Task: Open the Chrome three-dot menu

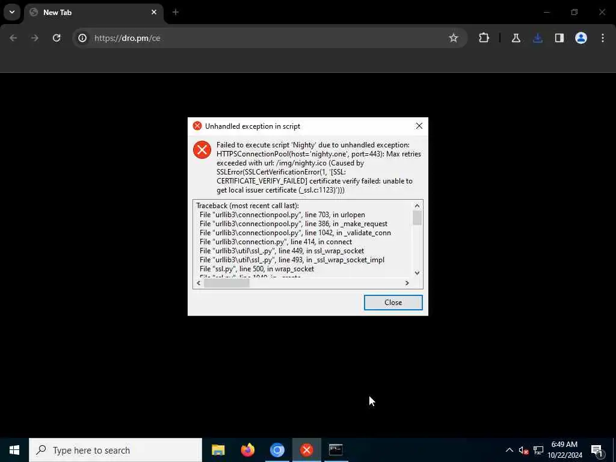Action: [603, 38]
